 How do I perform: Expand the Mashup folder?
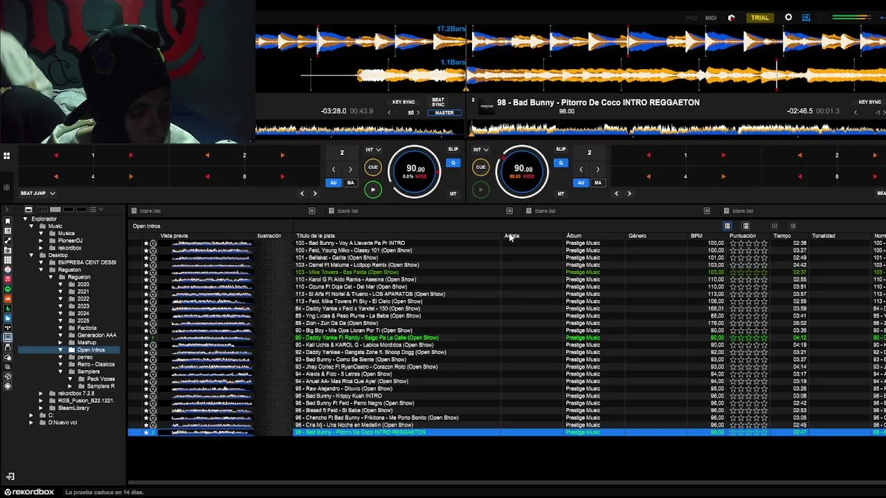[60, 342]
